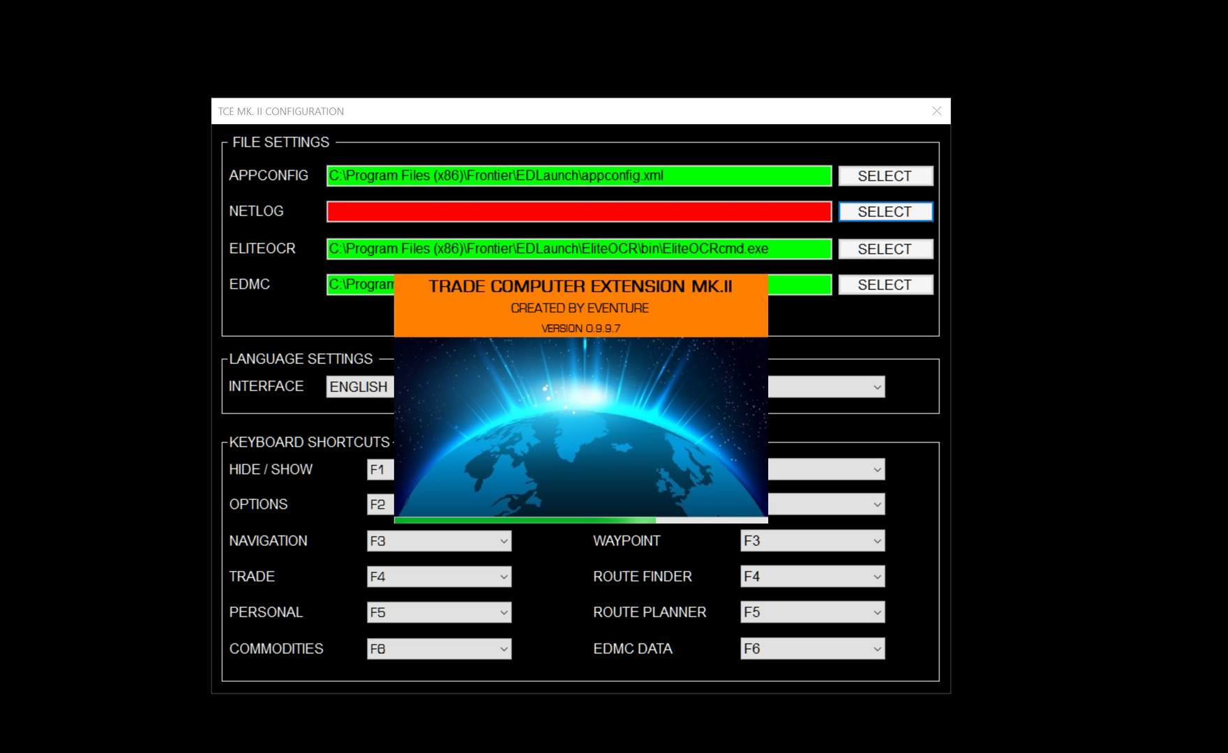Close the TCE MK. II Configuration window
This screenshot has height=753, width=1228.
(x=936, y=111)
